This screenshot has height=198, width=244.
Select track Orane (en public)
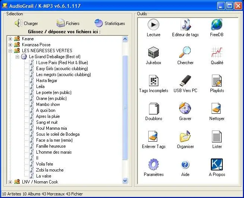tap(51, 98)
